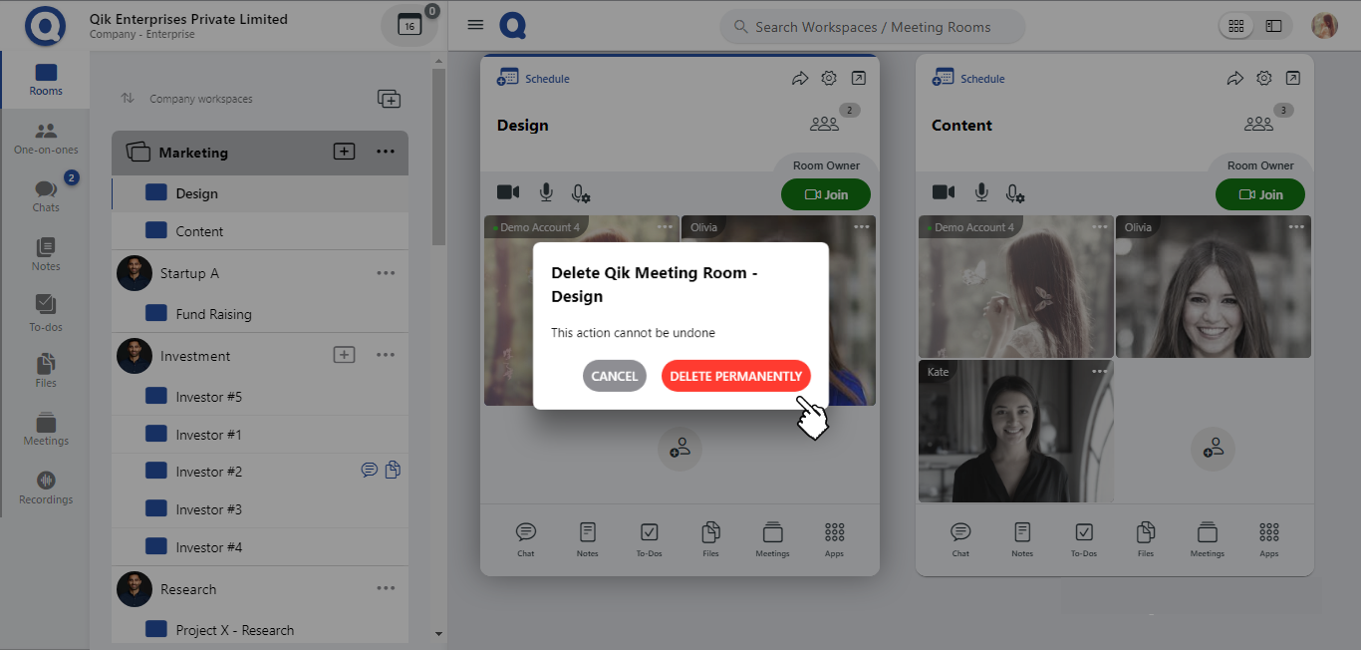Screen dimensions: 1361x650
Task: Open options on Kate's video tile
Action: 1099,372
